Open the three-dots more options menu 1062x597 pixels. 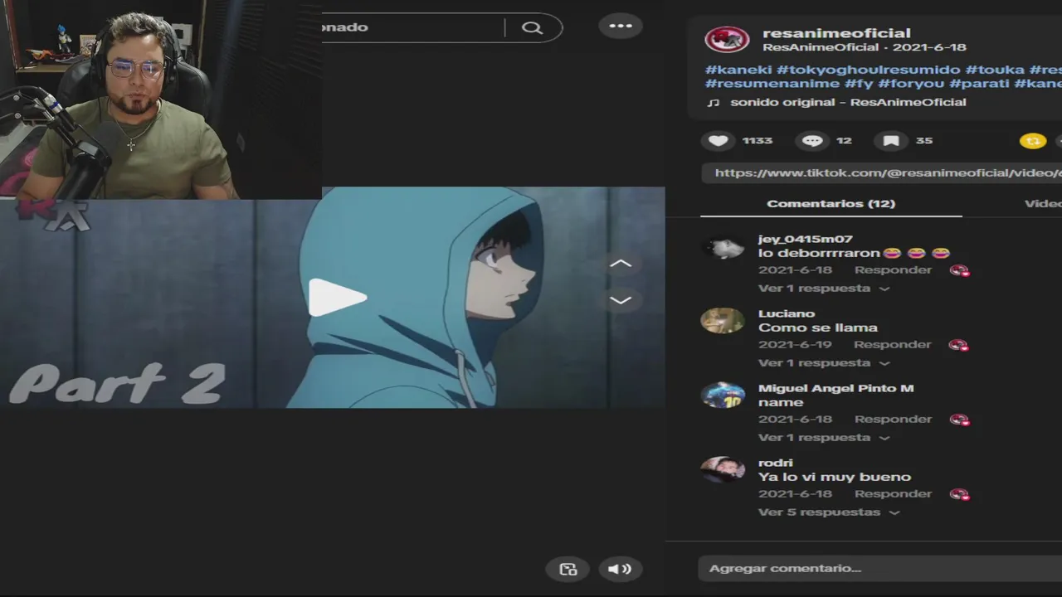coord(621,26)
